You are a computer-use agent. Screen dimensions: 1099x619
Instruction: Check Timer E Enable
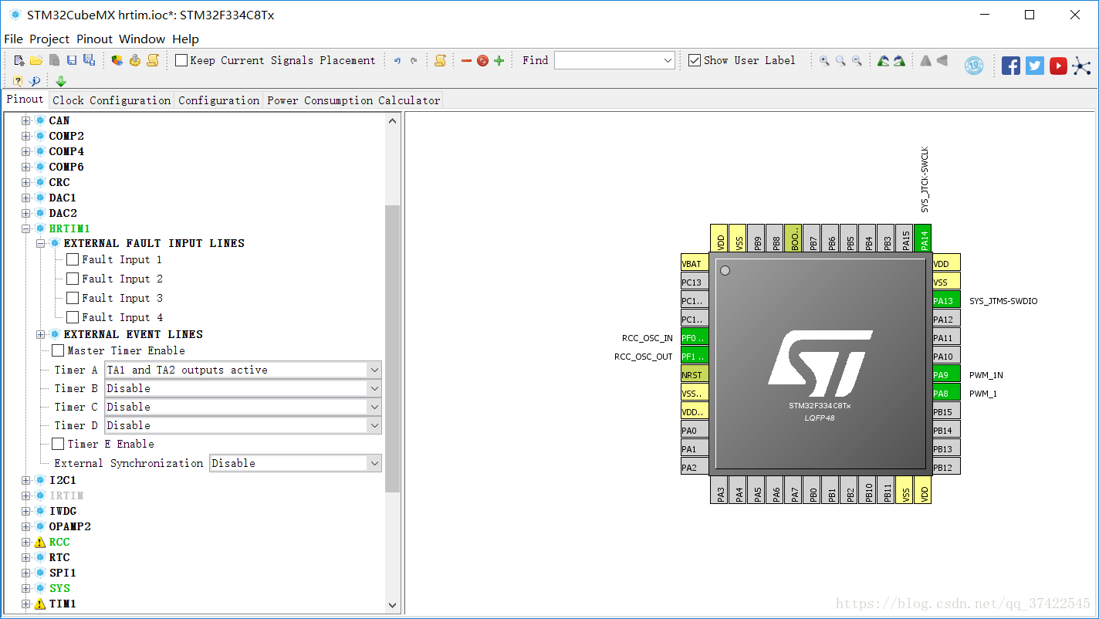pyautogui.click(x=58, y=444)
